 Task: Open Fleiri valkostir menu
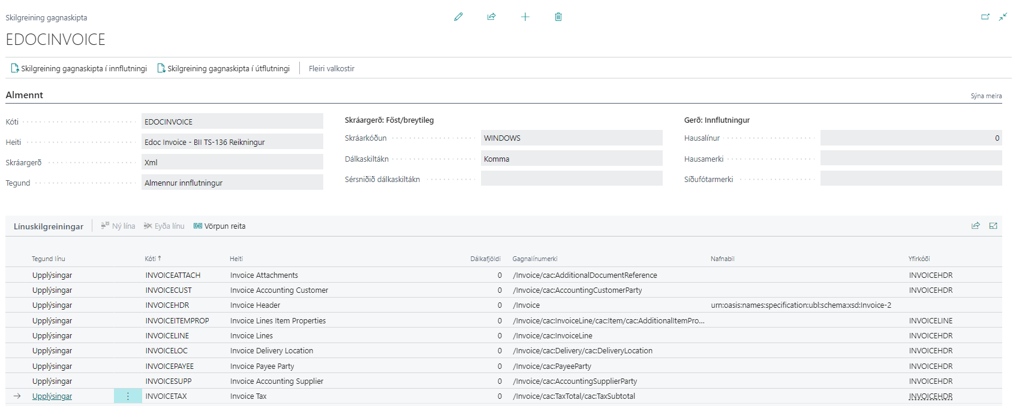(x=331, y=69)
